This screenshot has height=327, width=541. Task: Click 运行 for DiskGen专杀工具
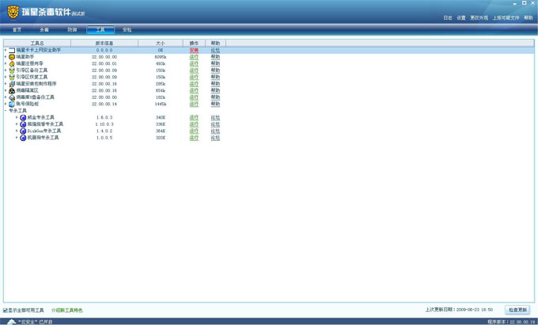[195, 131]
